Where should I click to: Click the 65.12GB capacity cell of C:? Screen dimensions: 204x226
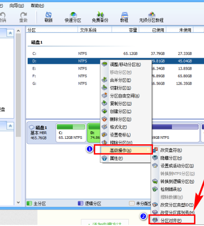pos(131,53)
